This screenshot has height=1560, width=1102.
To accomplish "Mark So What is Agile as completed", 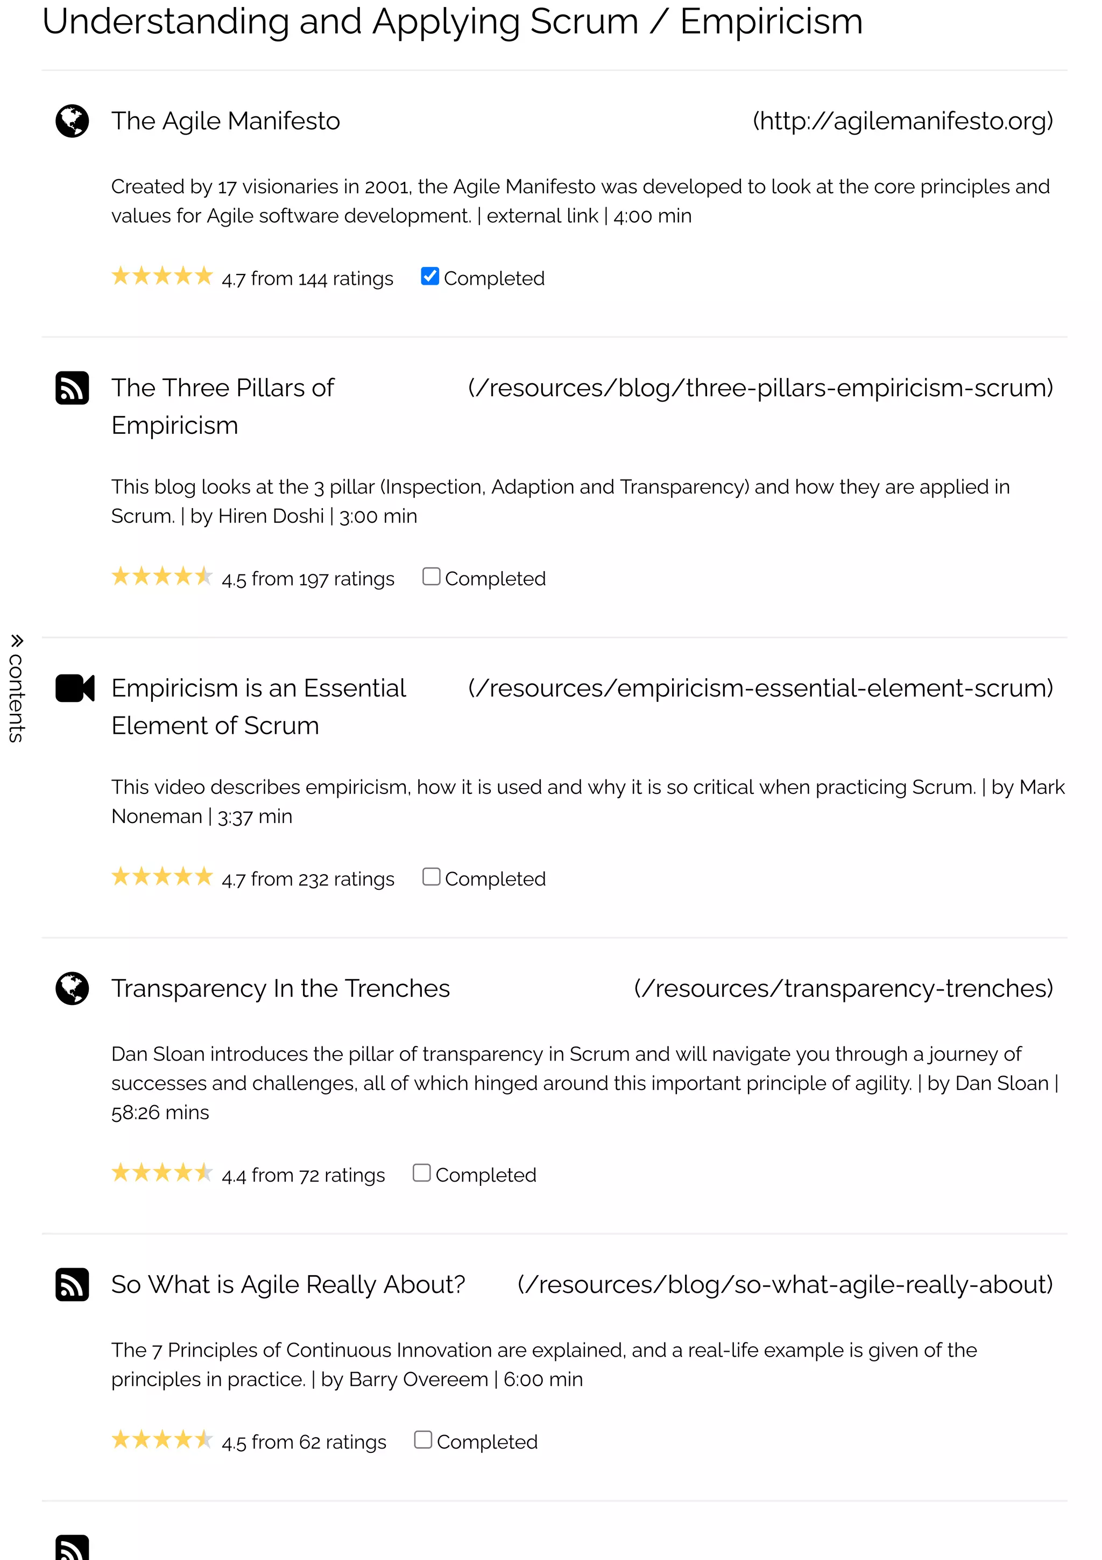I will (423, 1440).
